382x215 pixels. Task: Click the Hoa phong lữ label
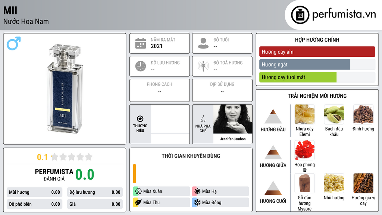304,167
